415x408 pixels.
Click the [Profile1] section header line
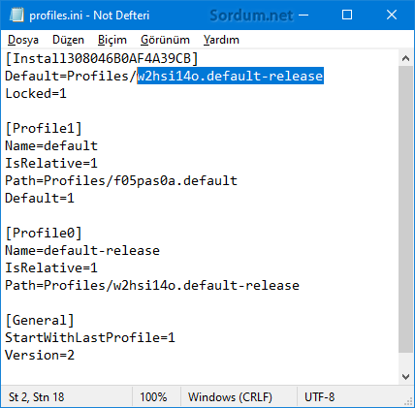click(x=44, y=128)
